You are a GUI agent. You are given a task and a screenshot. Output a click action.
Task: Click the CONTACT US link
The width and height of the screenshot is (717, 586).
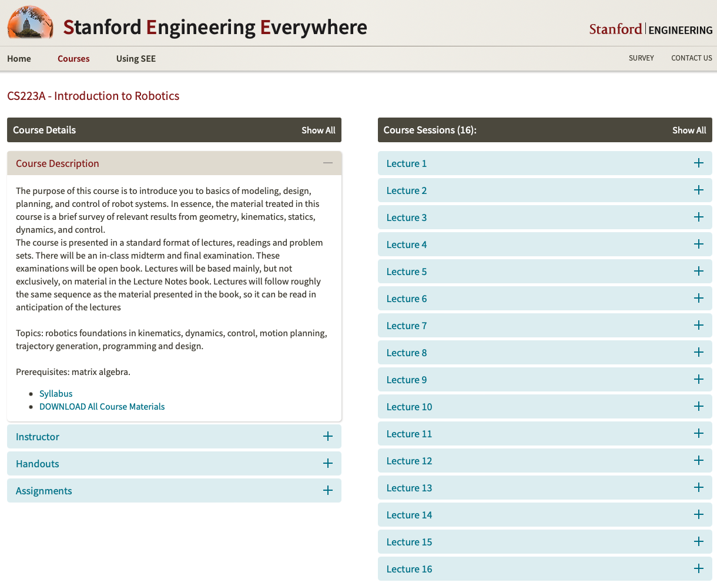(692, 58)
